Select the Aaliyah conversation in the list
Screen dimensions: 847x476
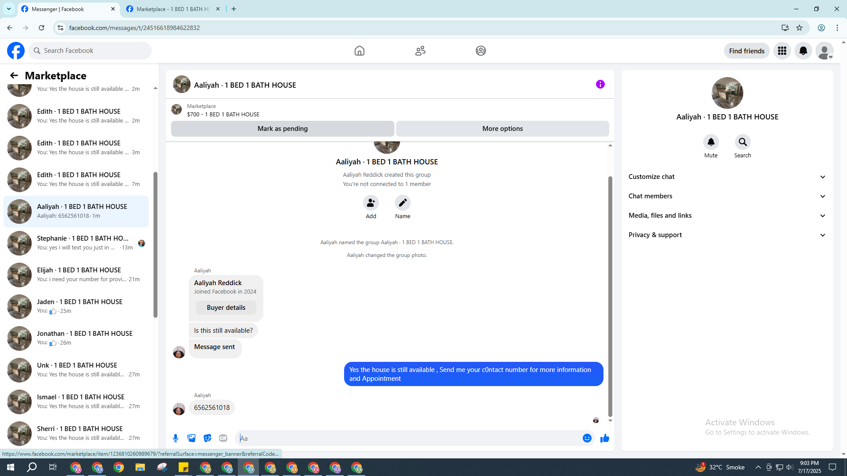tap(76, 211)
